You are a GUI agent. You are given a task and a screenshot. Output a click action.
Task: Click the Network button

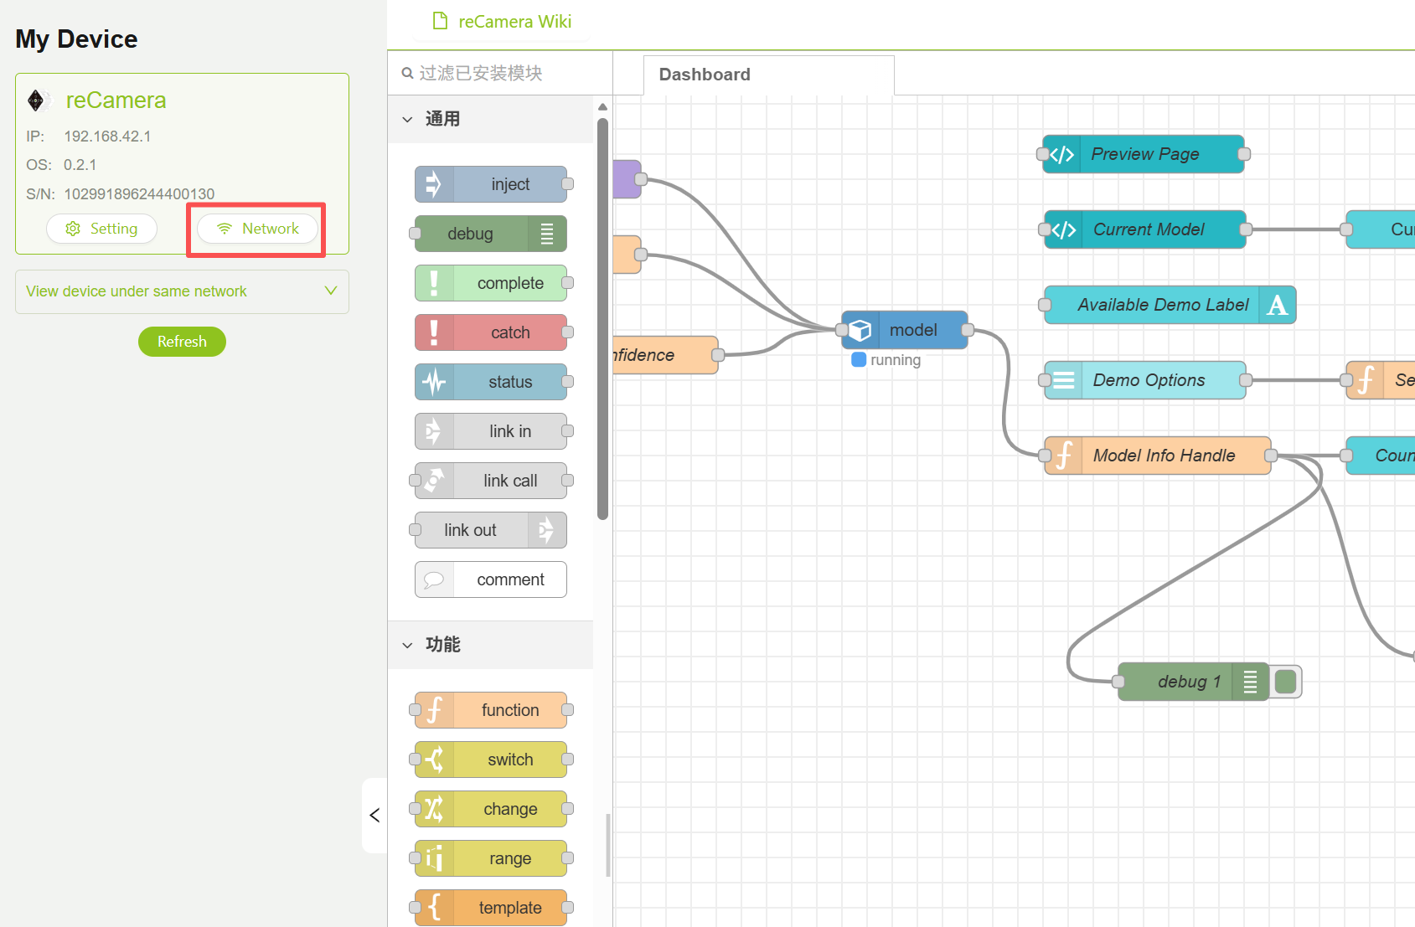[x=257, y=229]
